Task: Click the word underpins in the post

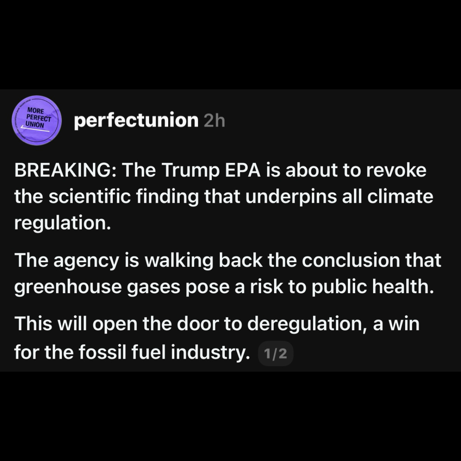Action: click(291, 197)
